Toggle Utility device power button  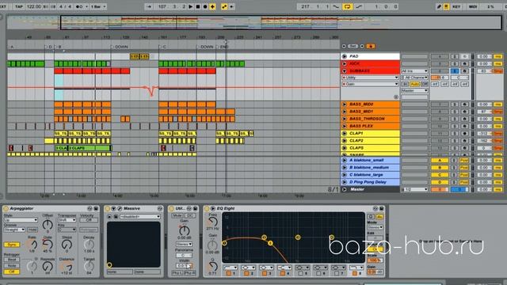click(x=171, y=209)
